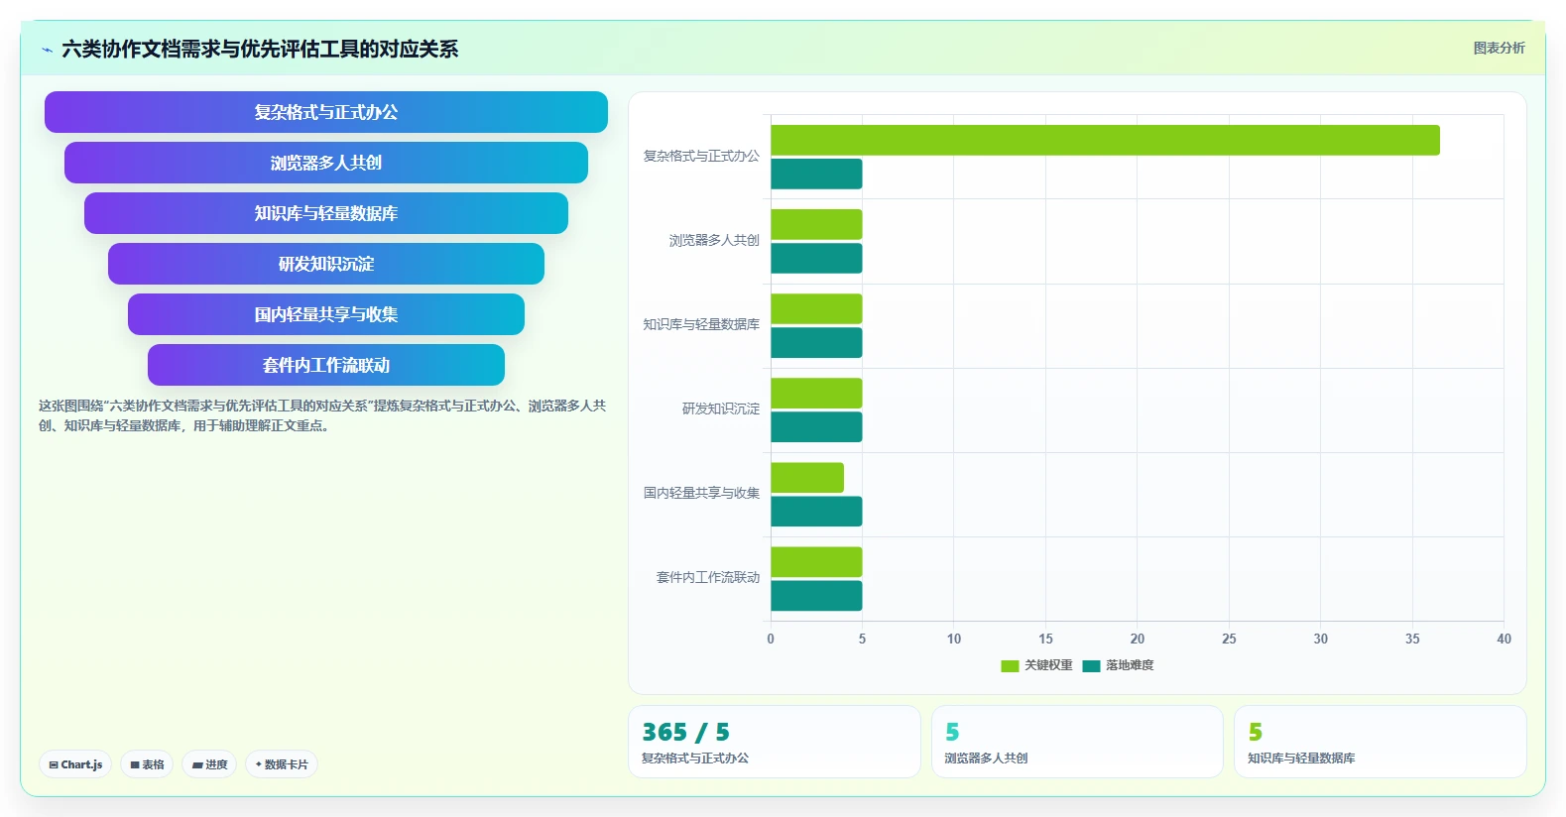Click the teal bar for 套件内工作流联动
Viewport: 1566px width, 817px height.
[816, 595]
